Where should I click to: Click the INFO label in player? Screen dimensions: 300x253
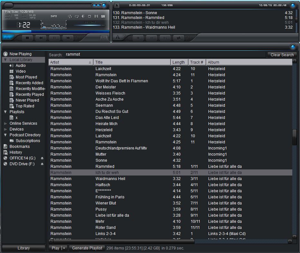coord(53,16)
